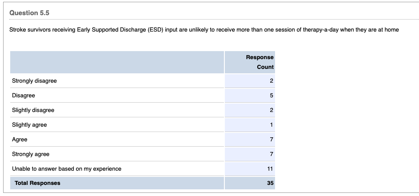
Task: Click the response count in the Agree row
Action: pyautogui.click(x=271, y=140)
